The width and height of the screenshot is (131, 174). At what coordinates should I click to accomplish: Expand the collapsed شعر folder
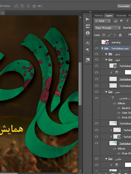[x=106, y=54]
